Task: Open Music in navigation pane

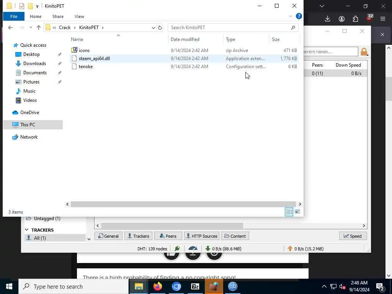Action: 29,91
